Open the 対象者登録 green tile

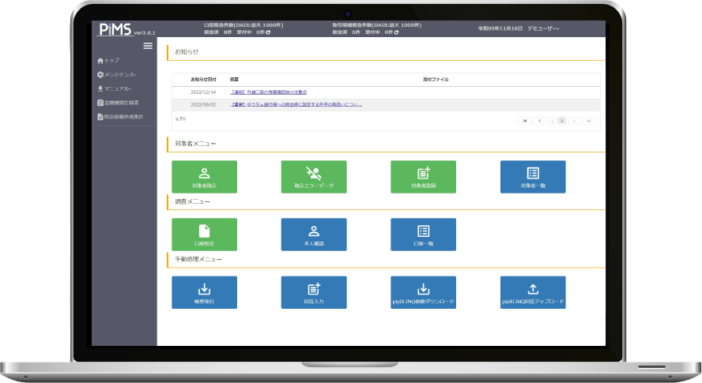424,177
